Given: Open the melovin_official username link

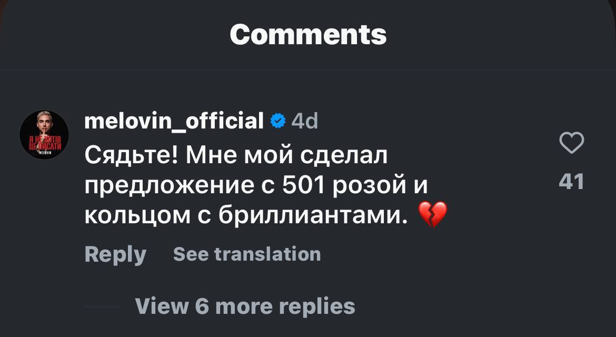Looking at the screenshot, I should (x=174, y=122).
